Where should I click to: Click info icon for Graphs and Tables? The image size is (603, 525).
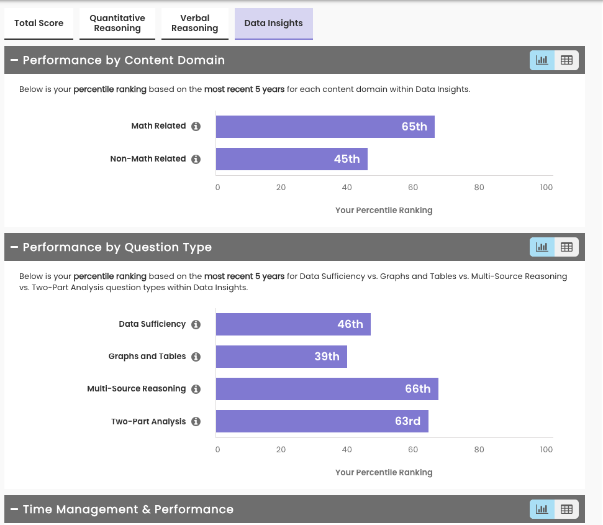point(196,357)
